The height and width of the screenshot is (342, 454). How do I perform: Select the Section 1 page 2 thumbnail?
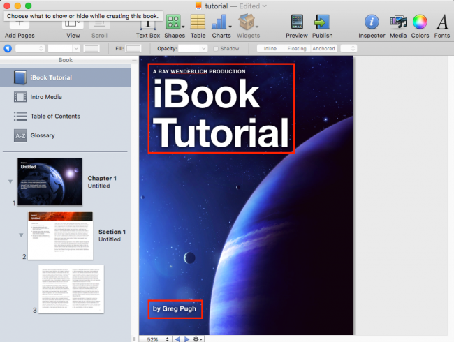[61, 235]
